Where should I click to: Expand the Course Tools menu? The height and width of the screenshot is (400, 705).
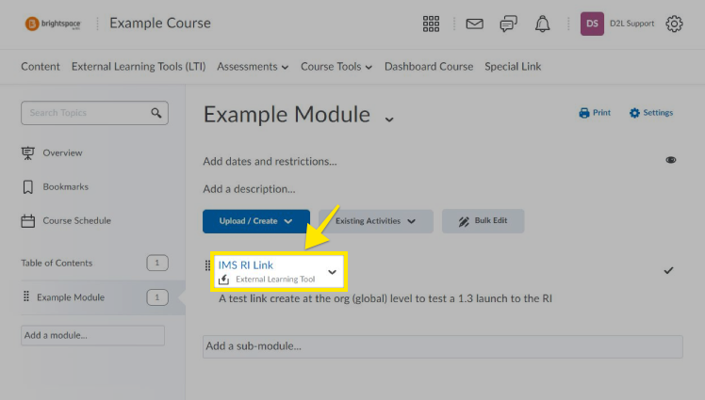coord(336,67)
